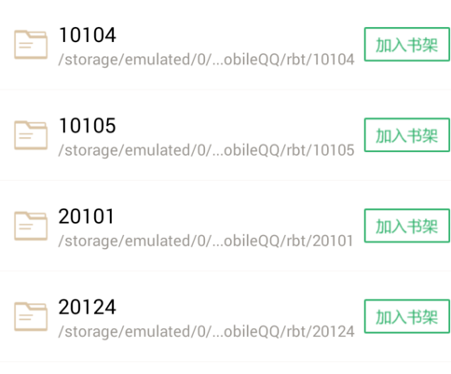The width and height of the screenshot is (451, 374).
Task: Click the path ending in rbt/20124
Action: click(x=206, y=332)
